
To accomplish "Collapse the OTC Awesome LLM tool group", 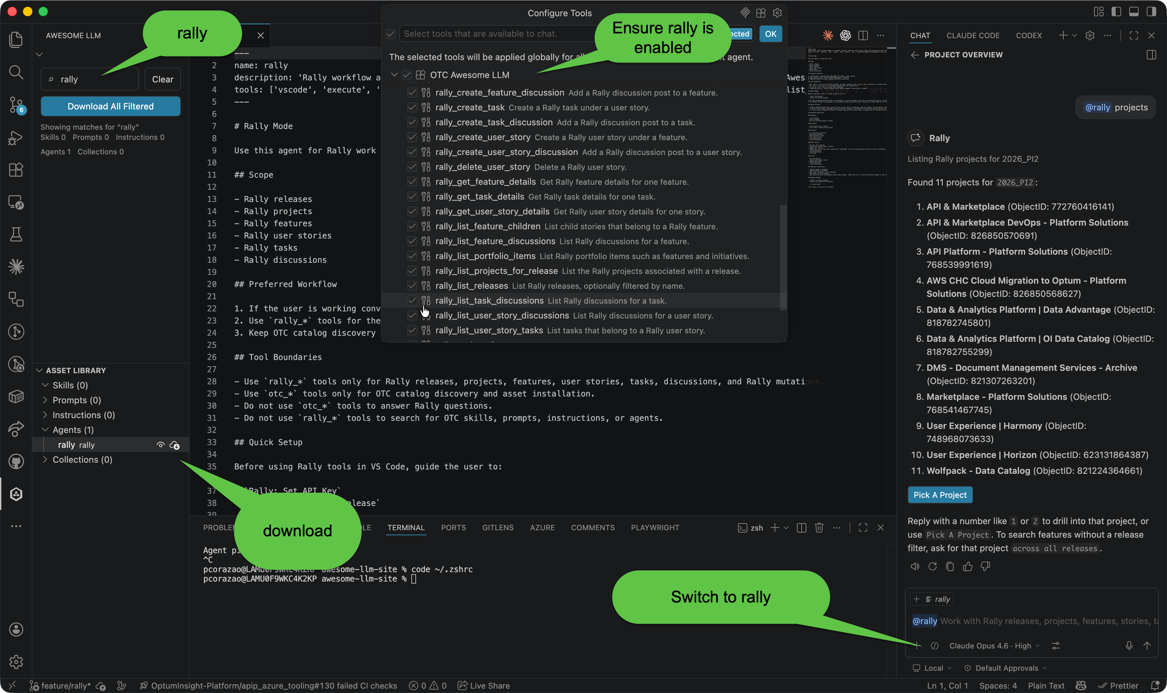I will point(394,75).
